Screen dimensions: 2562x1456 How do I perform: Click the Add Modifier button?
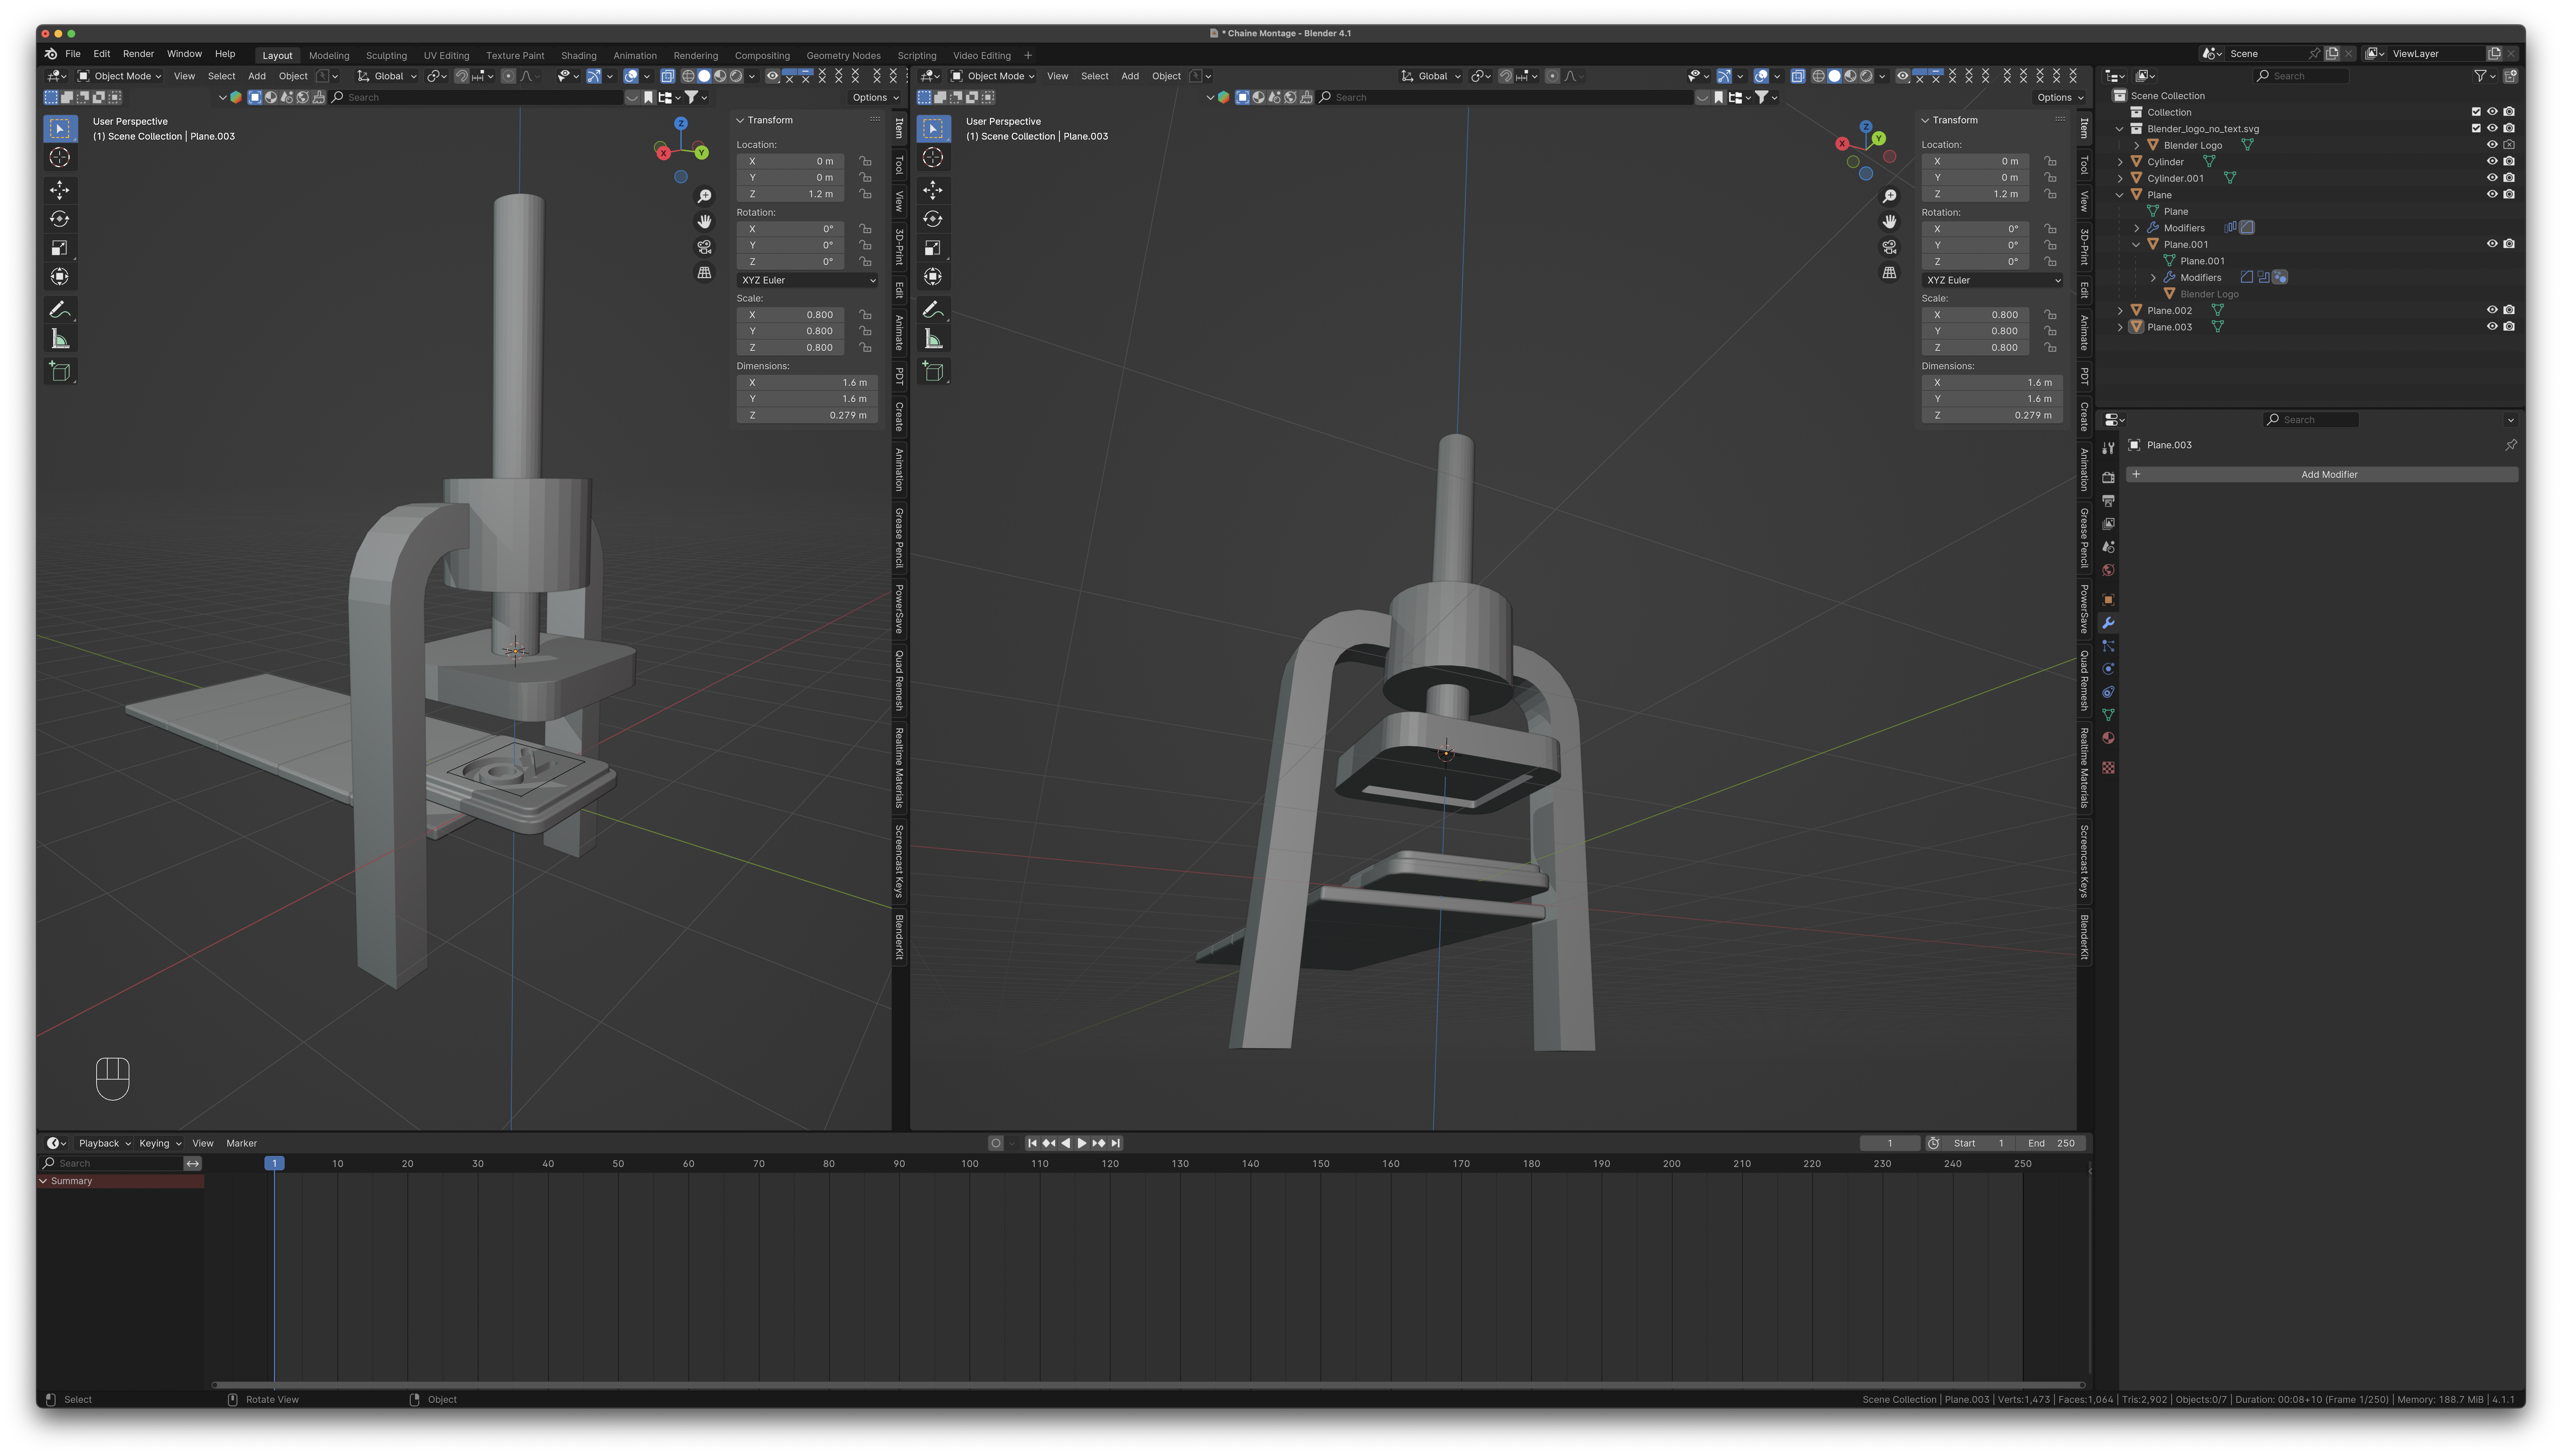coord(2322,475)
